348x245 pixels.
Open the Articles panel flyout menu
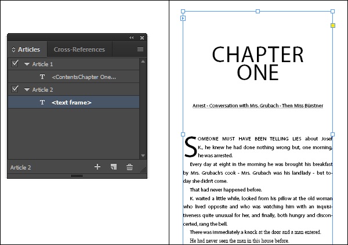pos(140,49)
